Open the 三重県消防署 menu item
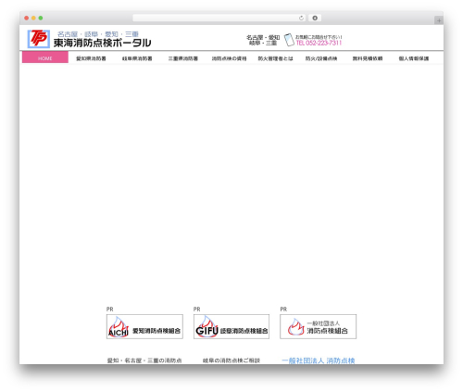 coord(183,58)
